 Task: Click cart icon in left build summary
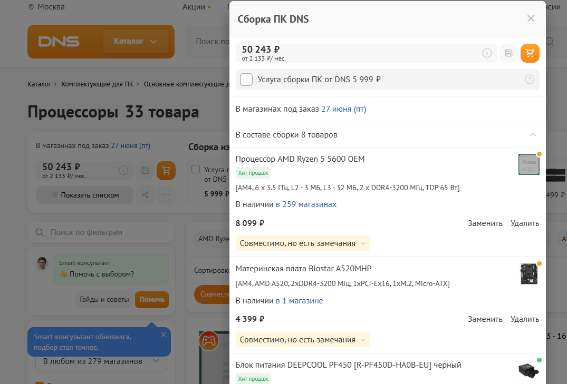166,171
